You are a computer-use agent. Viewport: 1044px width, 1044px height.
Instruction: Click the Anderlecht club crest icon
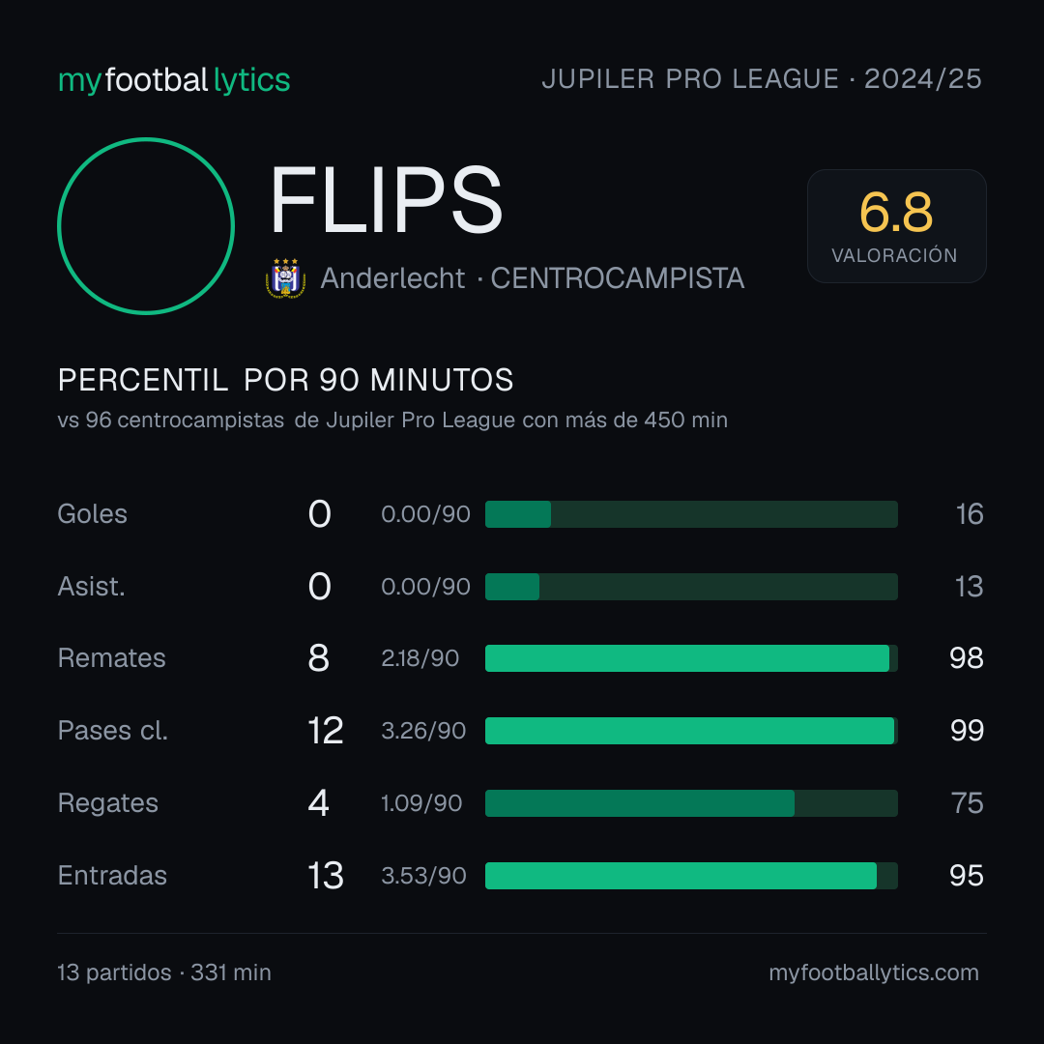pos(285,278)
